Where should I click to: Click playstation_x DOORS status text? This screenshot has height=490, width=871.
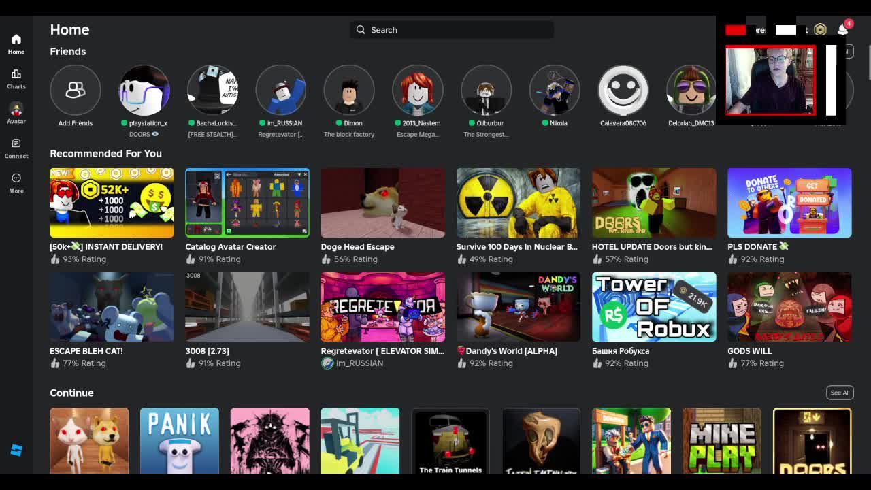[x=144, y=135]
